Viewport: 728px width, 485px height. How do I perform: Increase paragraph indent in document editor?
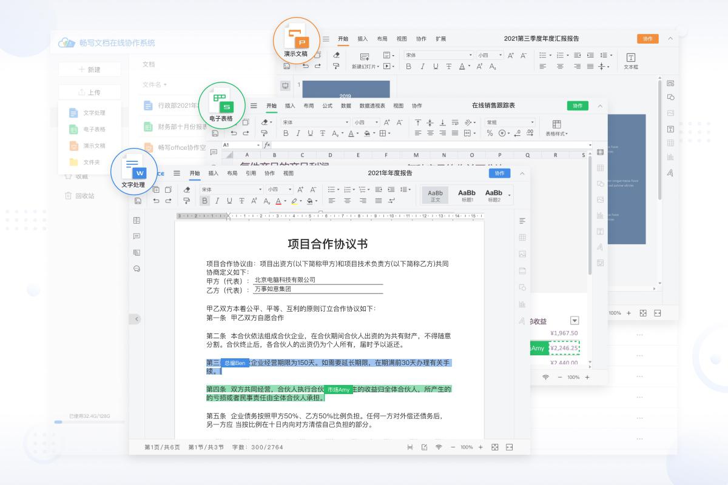(391, 190)
